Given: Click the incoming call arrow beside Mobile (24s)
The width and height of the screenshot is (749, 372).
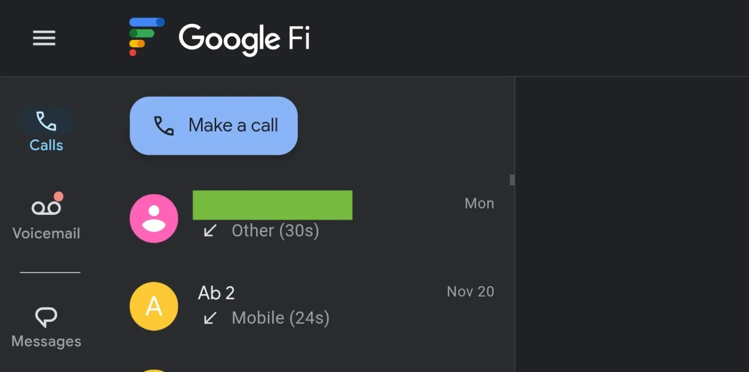Looking at the screenshot, I should click(x=210, y=318).
